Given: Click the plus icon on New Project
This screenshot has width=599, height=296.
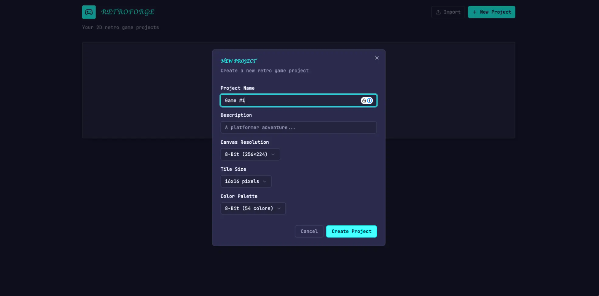Looking at the screenshot, I should (x=475, y=12).
